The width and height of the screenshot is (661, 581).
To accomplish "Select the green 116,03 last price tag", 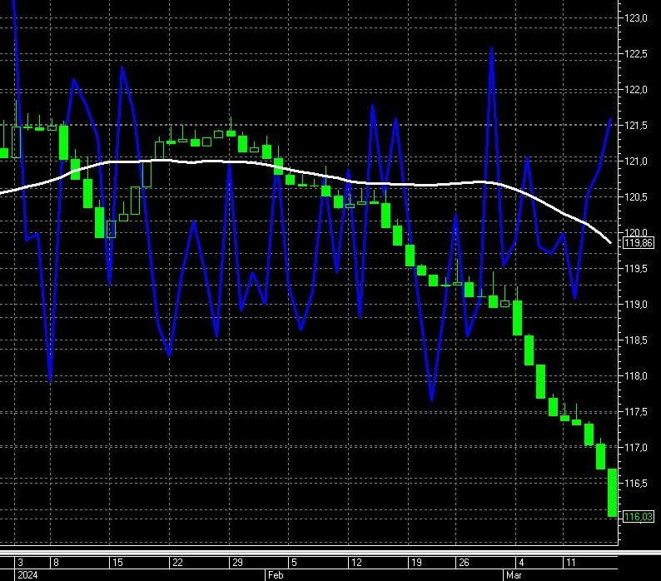I will 639,517.
